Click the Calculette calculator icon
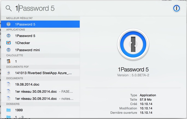This screenshot has width=187, height=119. coord(8,61)
